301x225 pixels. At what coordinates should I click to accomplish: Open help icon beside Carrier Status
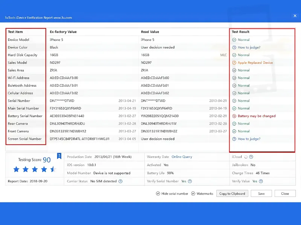pyautogui.click(x=120, y=181)
